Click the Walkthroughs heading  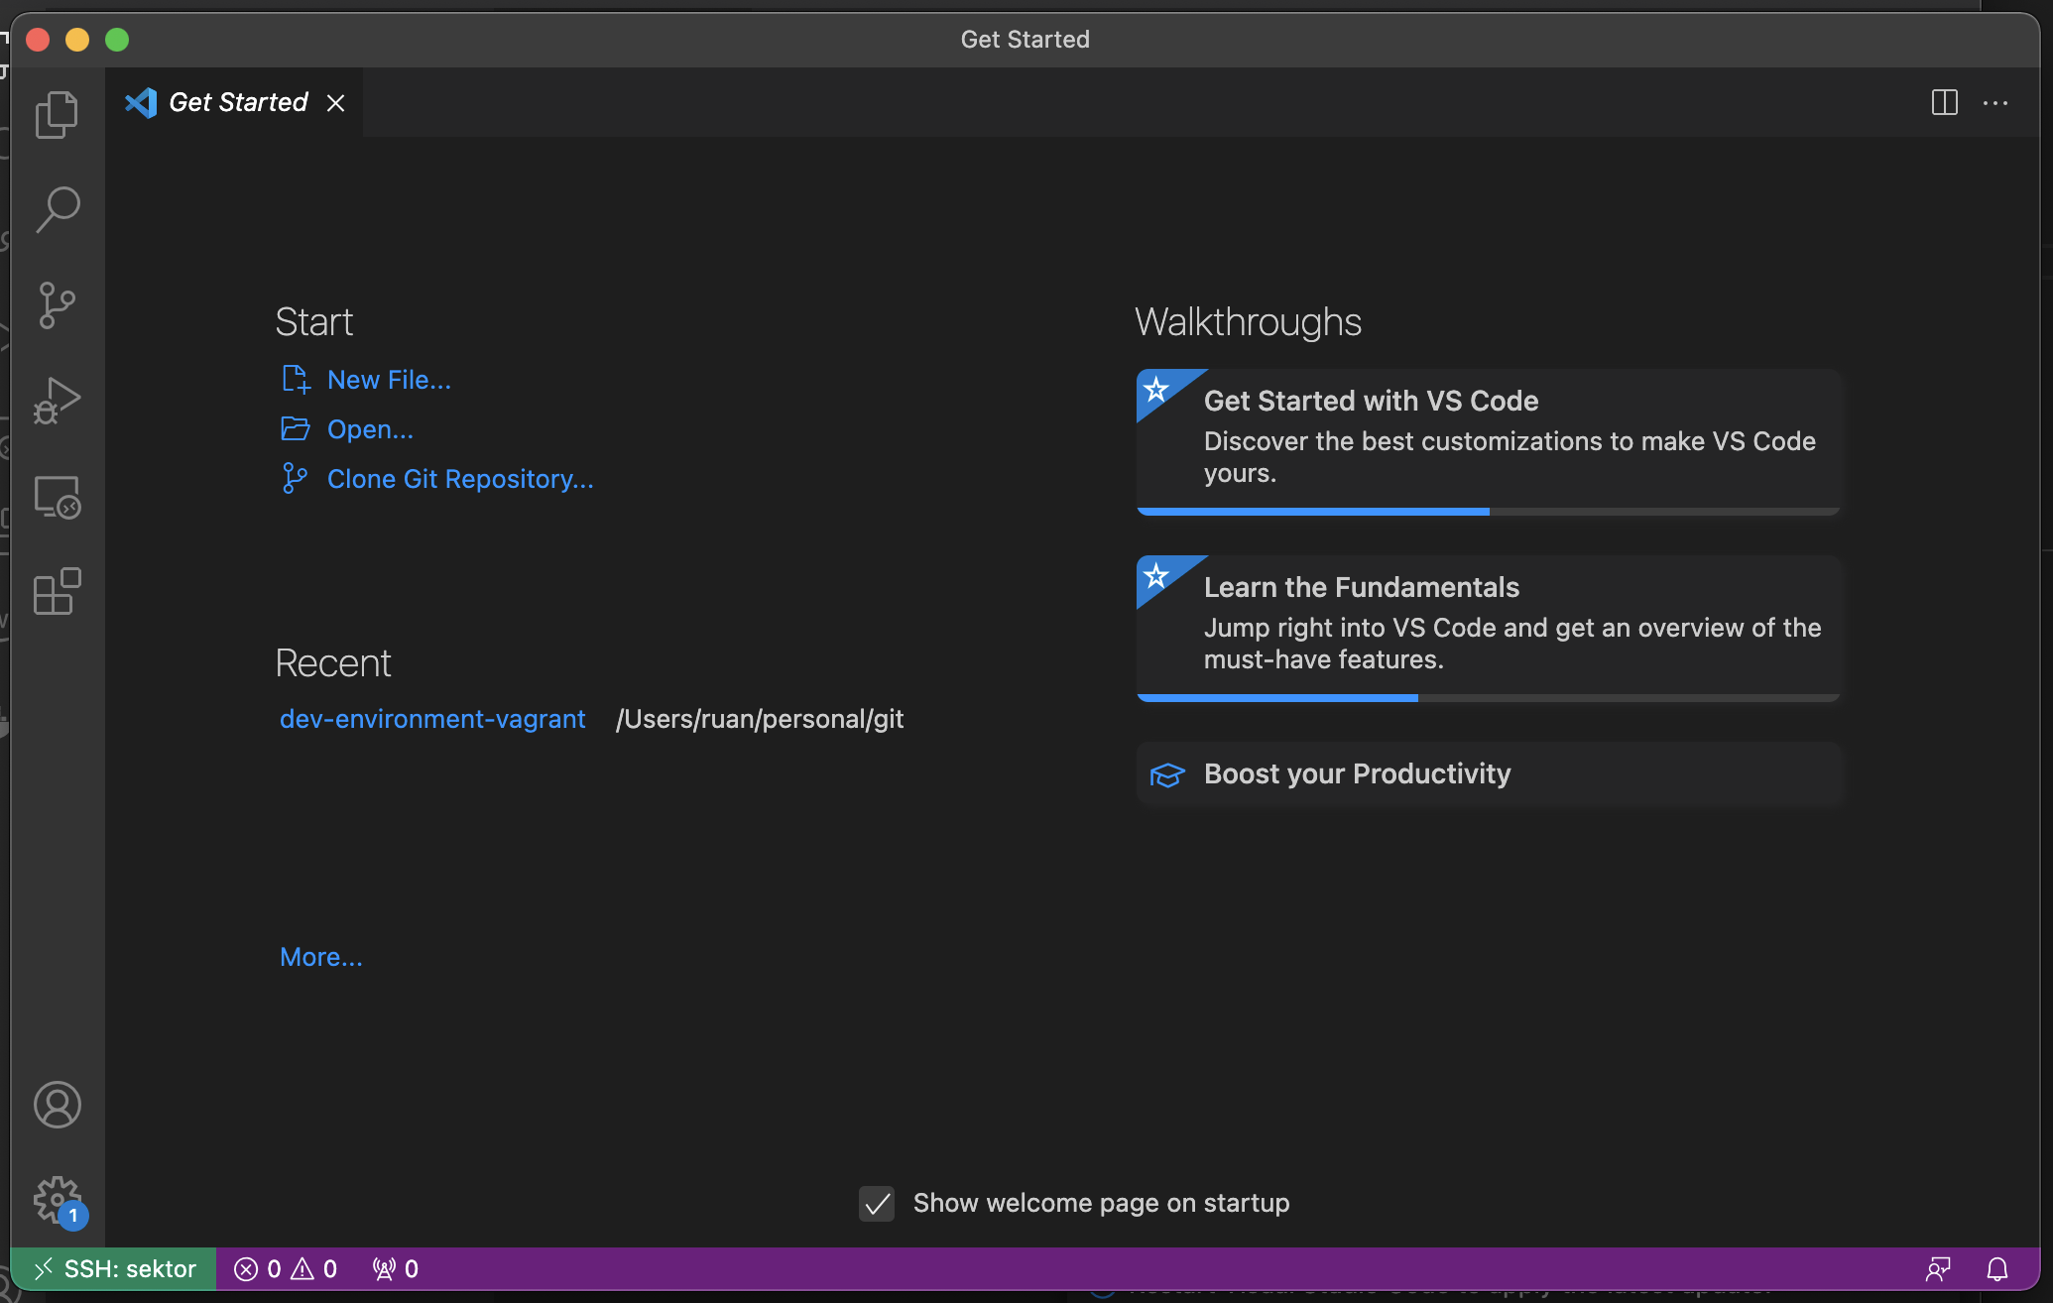pos(1248,322)
